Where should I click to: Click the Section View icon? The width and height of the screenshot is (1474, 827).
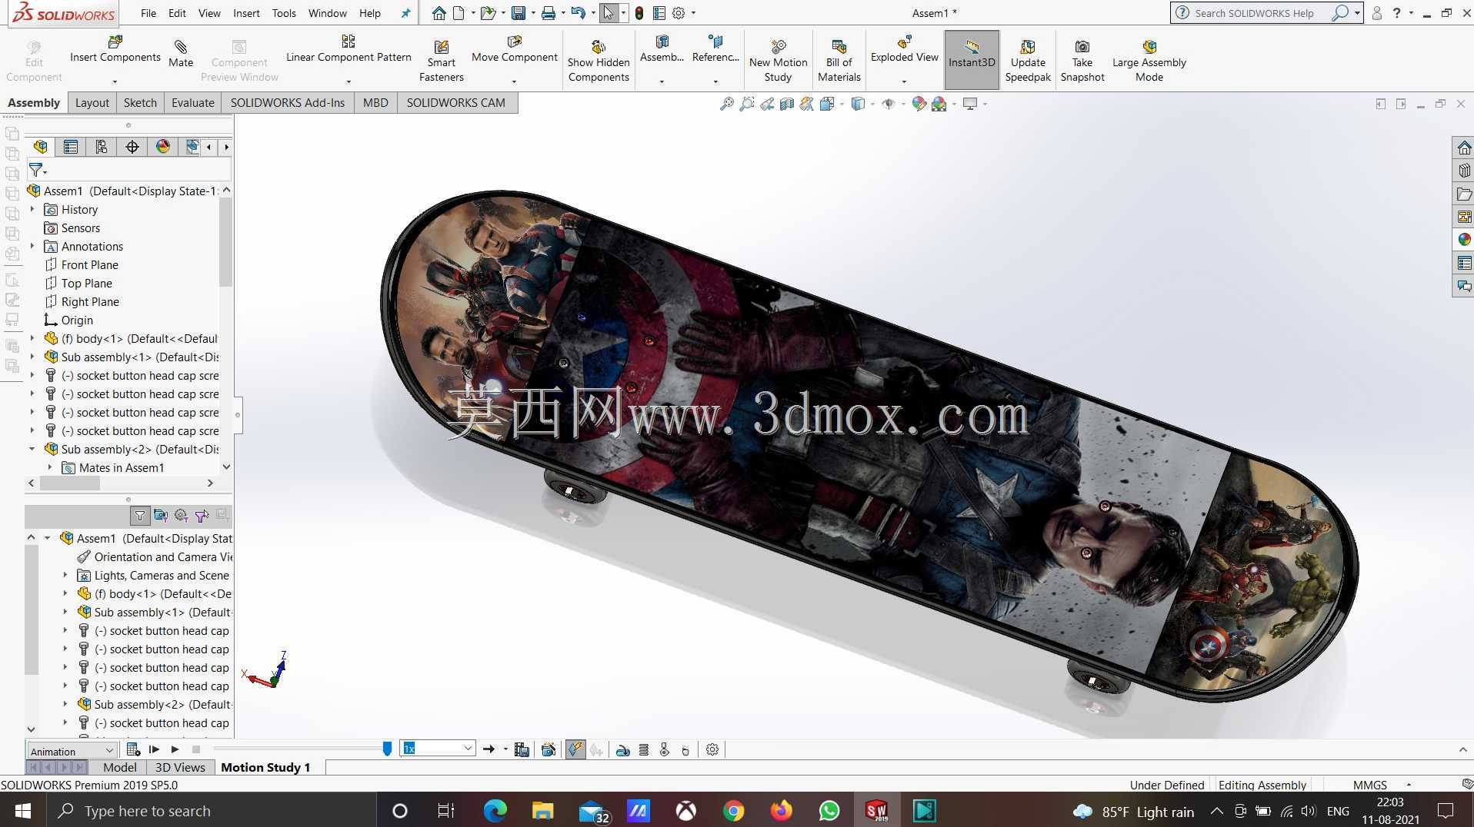coord(786,104)
